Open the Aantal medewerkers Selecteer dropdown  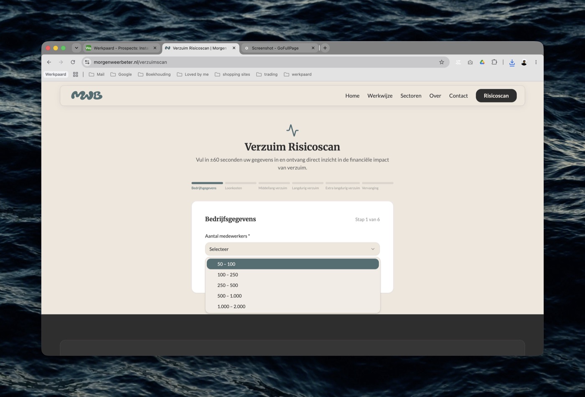tap(292, 249)
